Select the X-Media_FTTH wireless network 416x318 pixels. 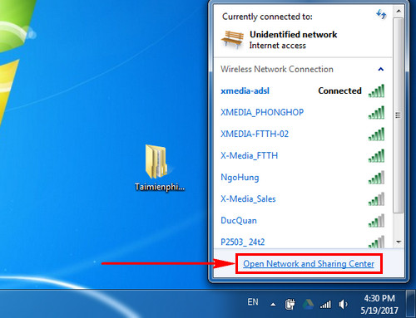point(303,155)
